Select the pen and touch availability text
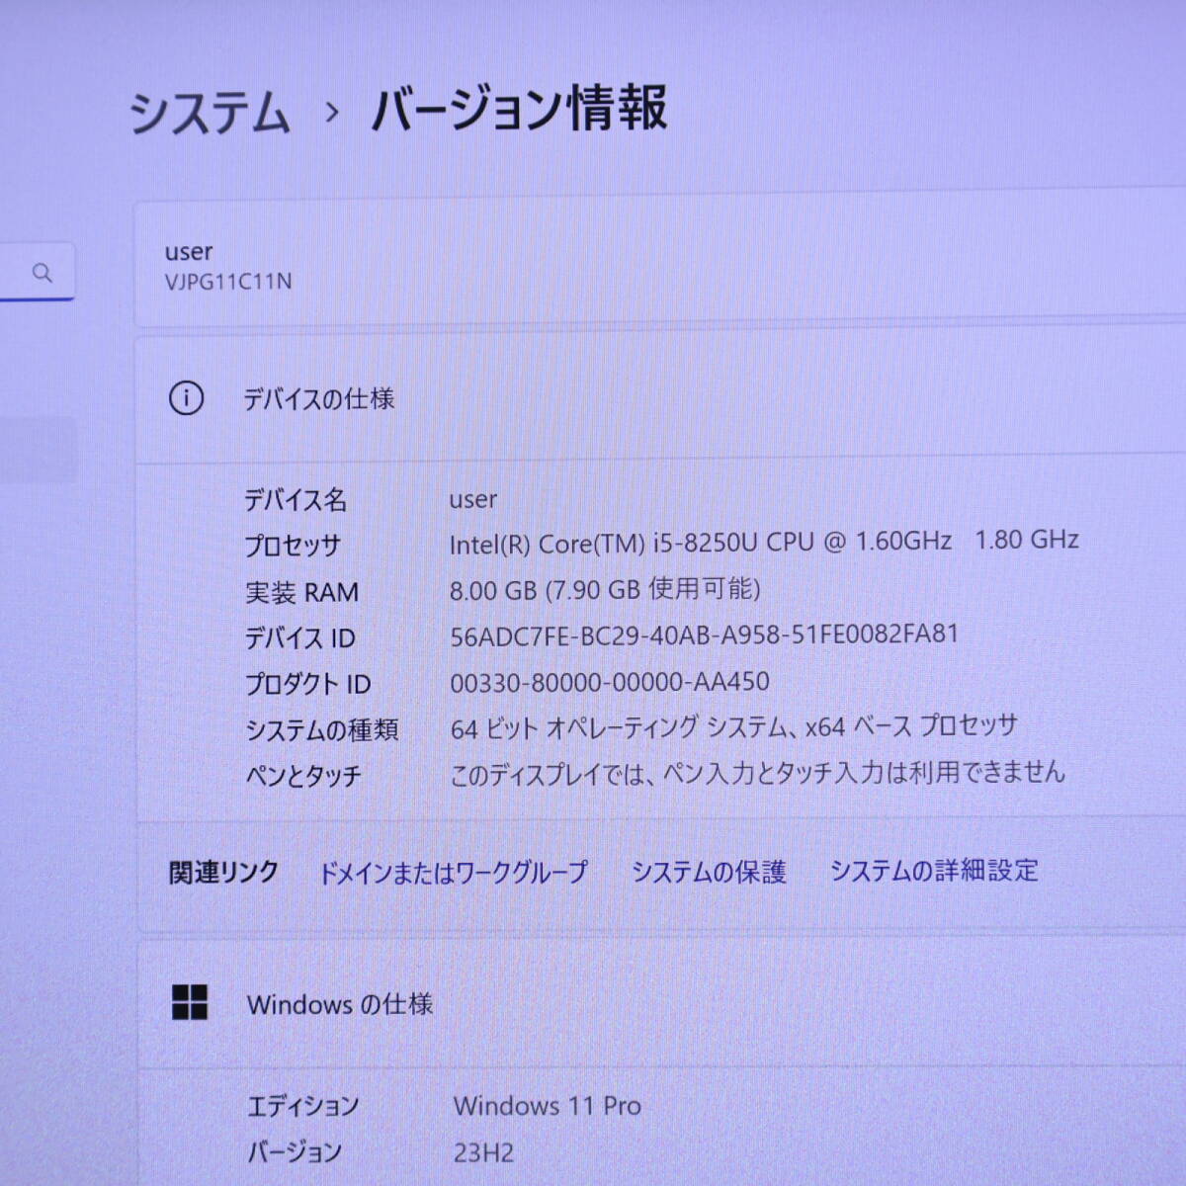 point(757,773)
